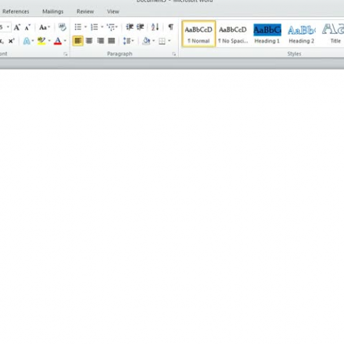The width and height of the screenshot is (344, 344).
Task: Click Increase Indent icon
Action: pos(140,27)
